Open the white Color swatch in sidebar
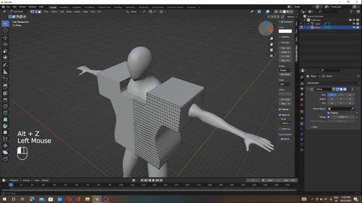The height and width of the screenshot is (203, 362). point(285,32)
